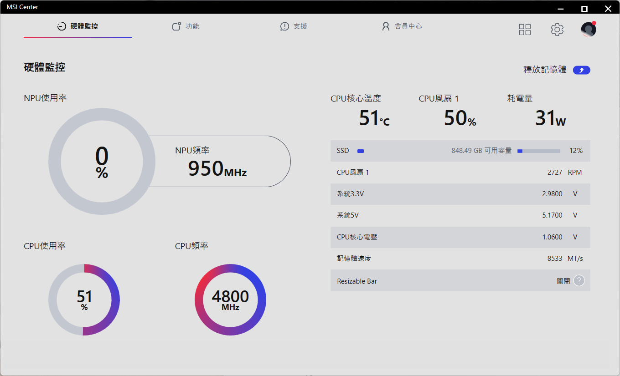
Task: Click the SSD usage progress bar
Action: click(538, 151)
